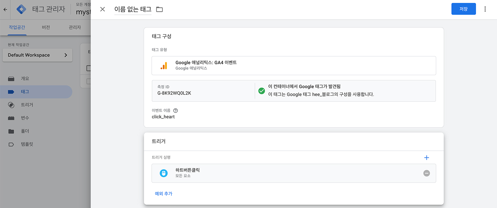Toggle the select-all checkbox in the tag table
Image resolution: width=497 pixels, height=208 pixels.
88,68
